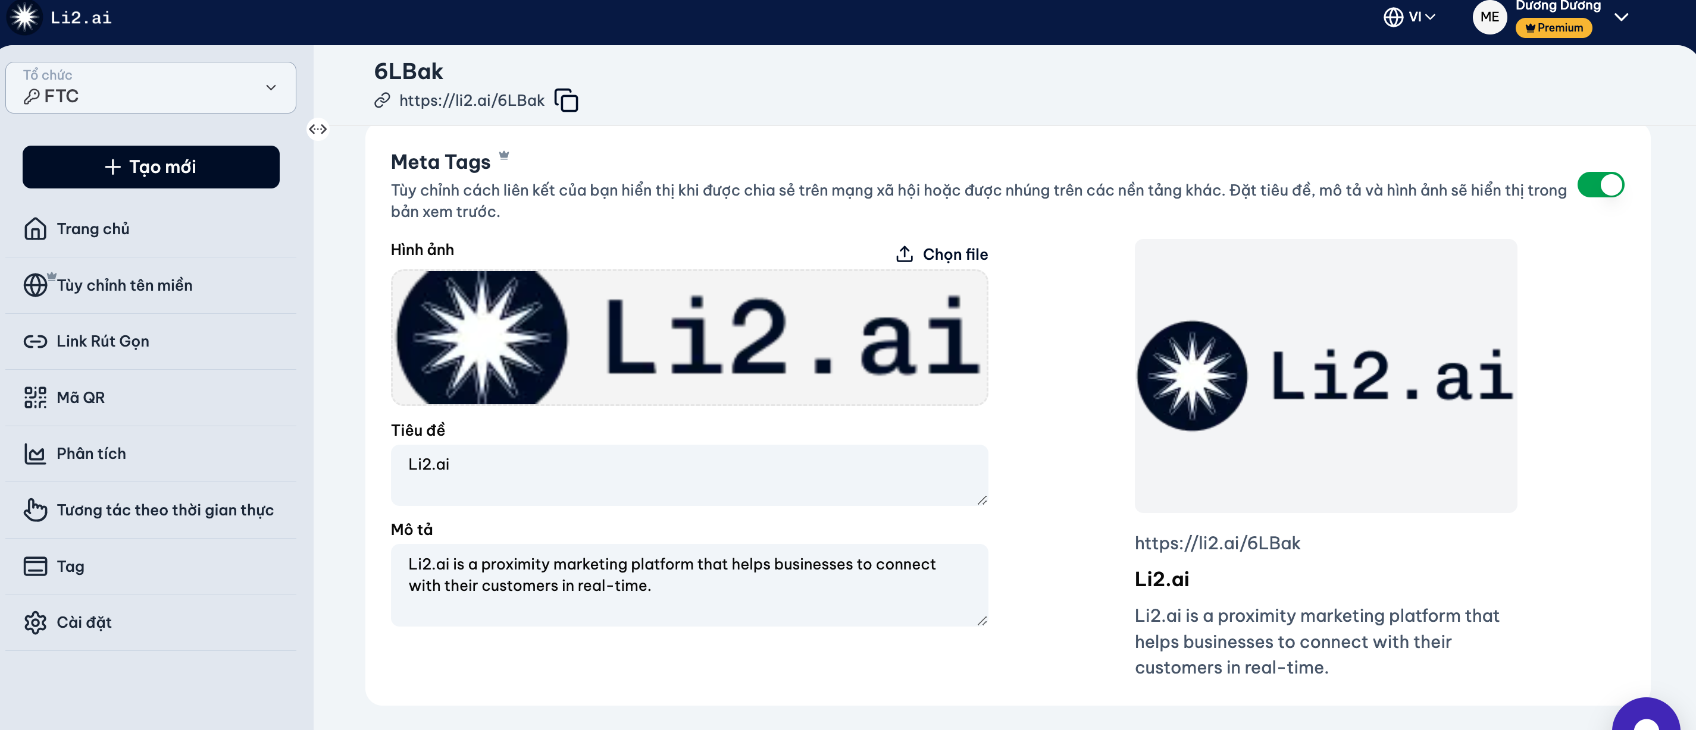Click the Li2.ai logo in the header
The height and width of the screenshot is (730, 1696).
[61, 18]
